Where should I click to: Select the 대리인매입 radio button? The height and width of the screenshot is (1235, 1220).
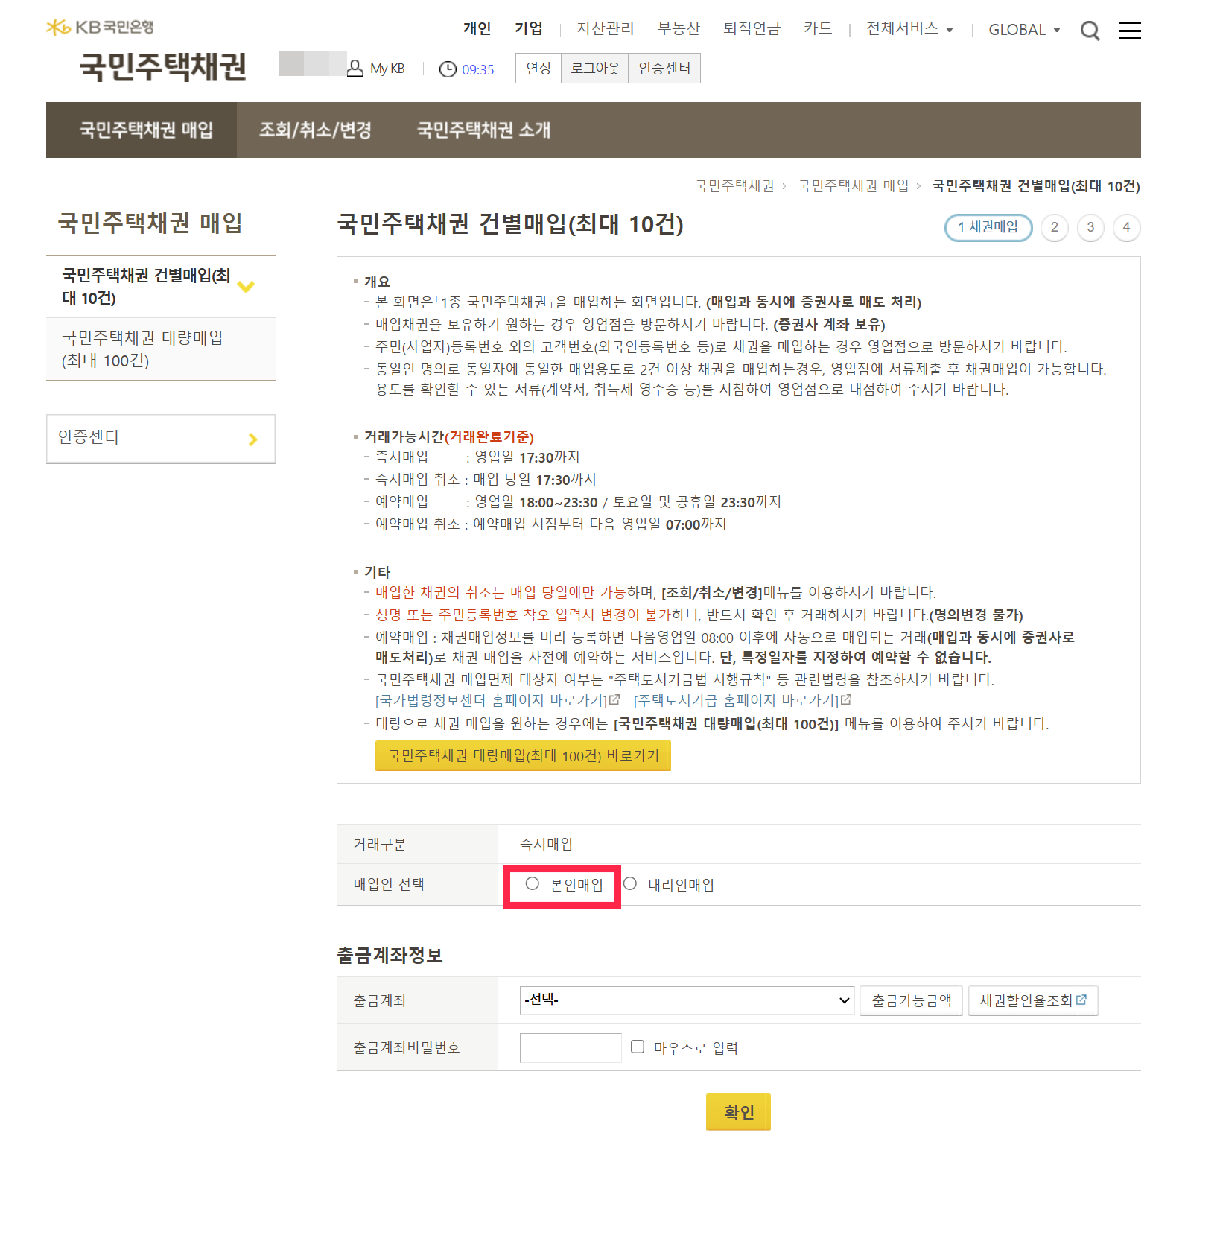630,883
